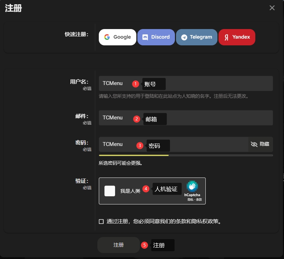Choose Discord quick registration
Image resolution: width=284 pixels, height=259 pixels.
156,37
